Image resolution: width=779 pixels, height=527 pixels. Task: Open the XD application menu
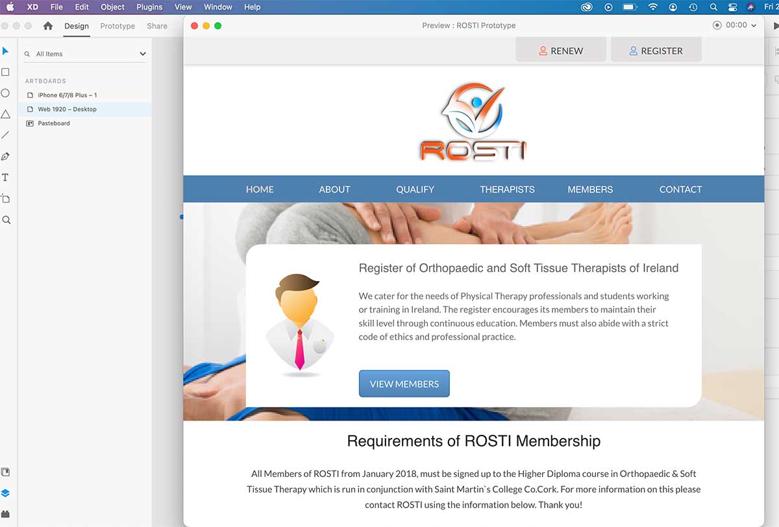[x=32, y=7]
